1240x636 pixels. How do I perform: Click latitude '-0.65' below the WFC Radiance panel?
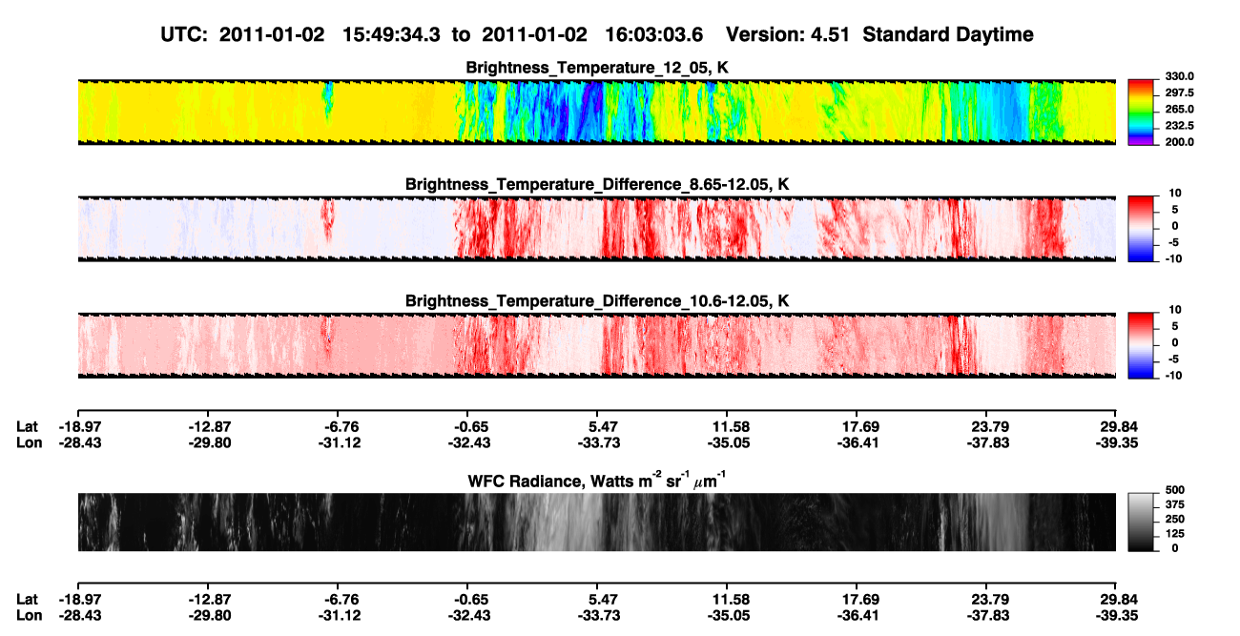[467, 599]
